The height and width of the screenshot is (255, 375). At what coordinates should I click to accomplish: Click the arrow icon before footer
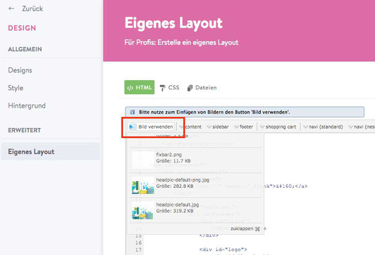point(237,126)
